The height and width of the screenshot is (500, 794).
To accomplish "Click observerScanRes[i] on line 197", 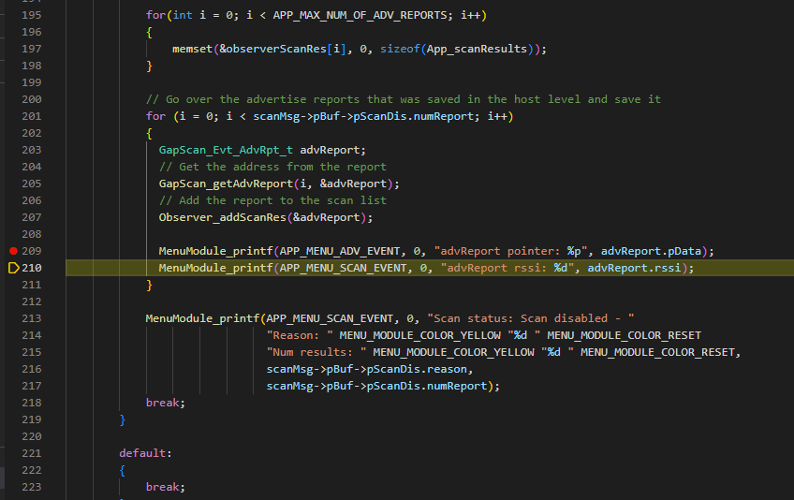I will pos(286,49).
